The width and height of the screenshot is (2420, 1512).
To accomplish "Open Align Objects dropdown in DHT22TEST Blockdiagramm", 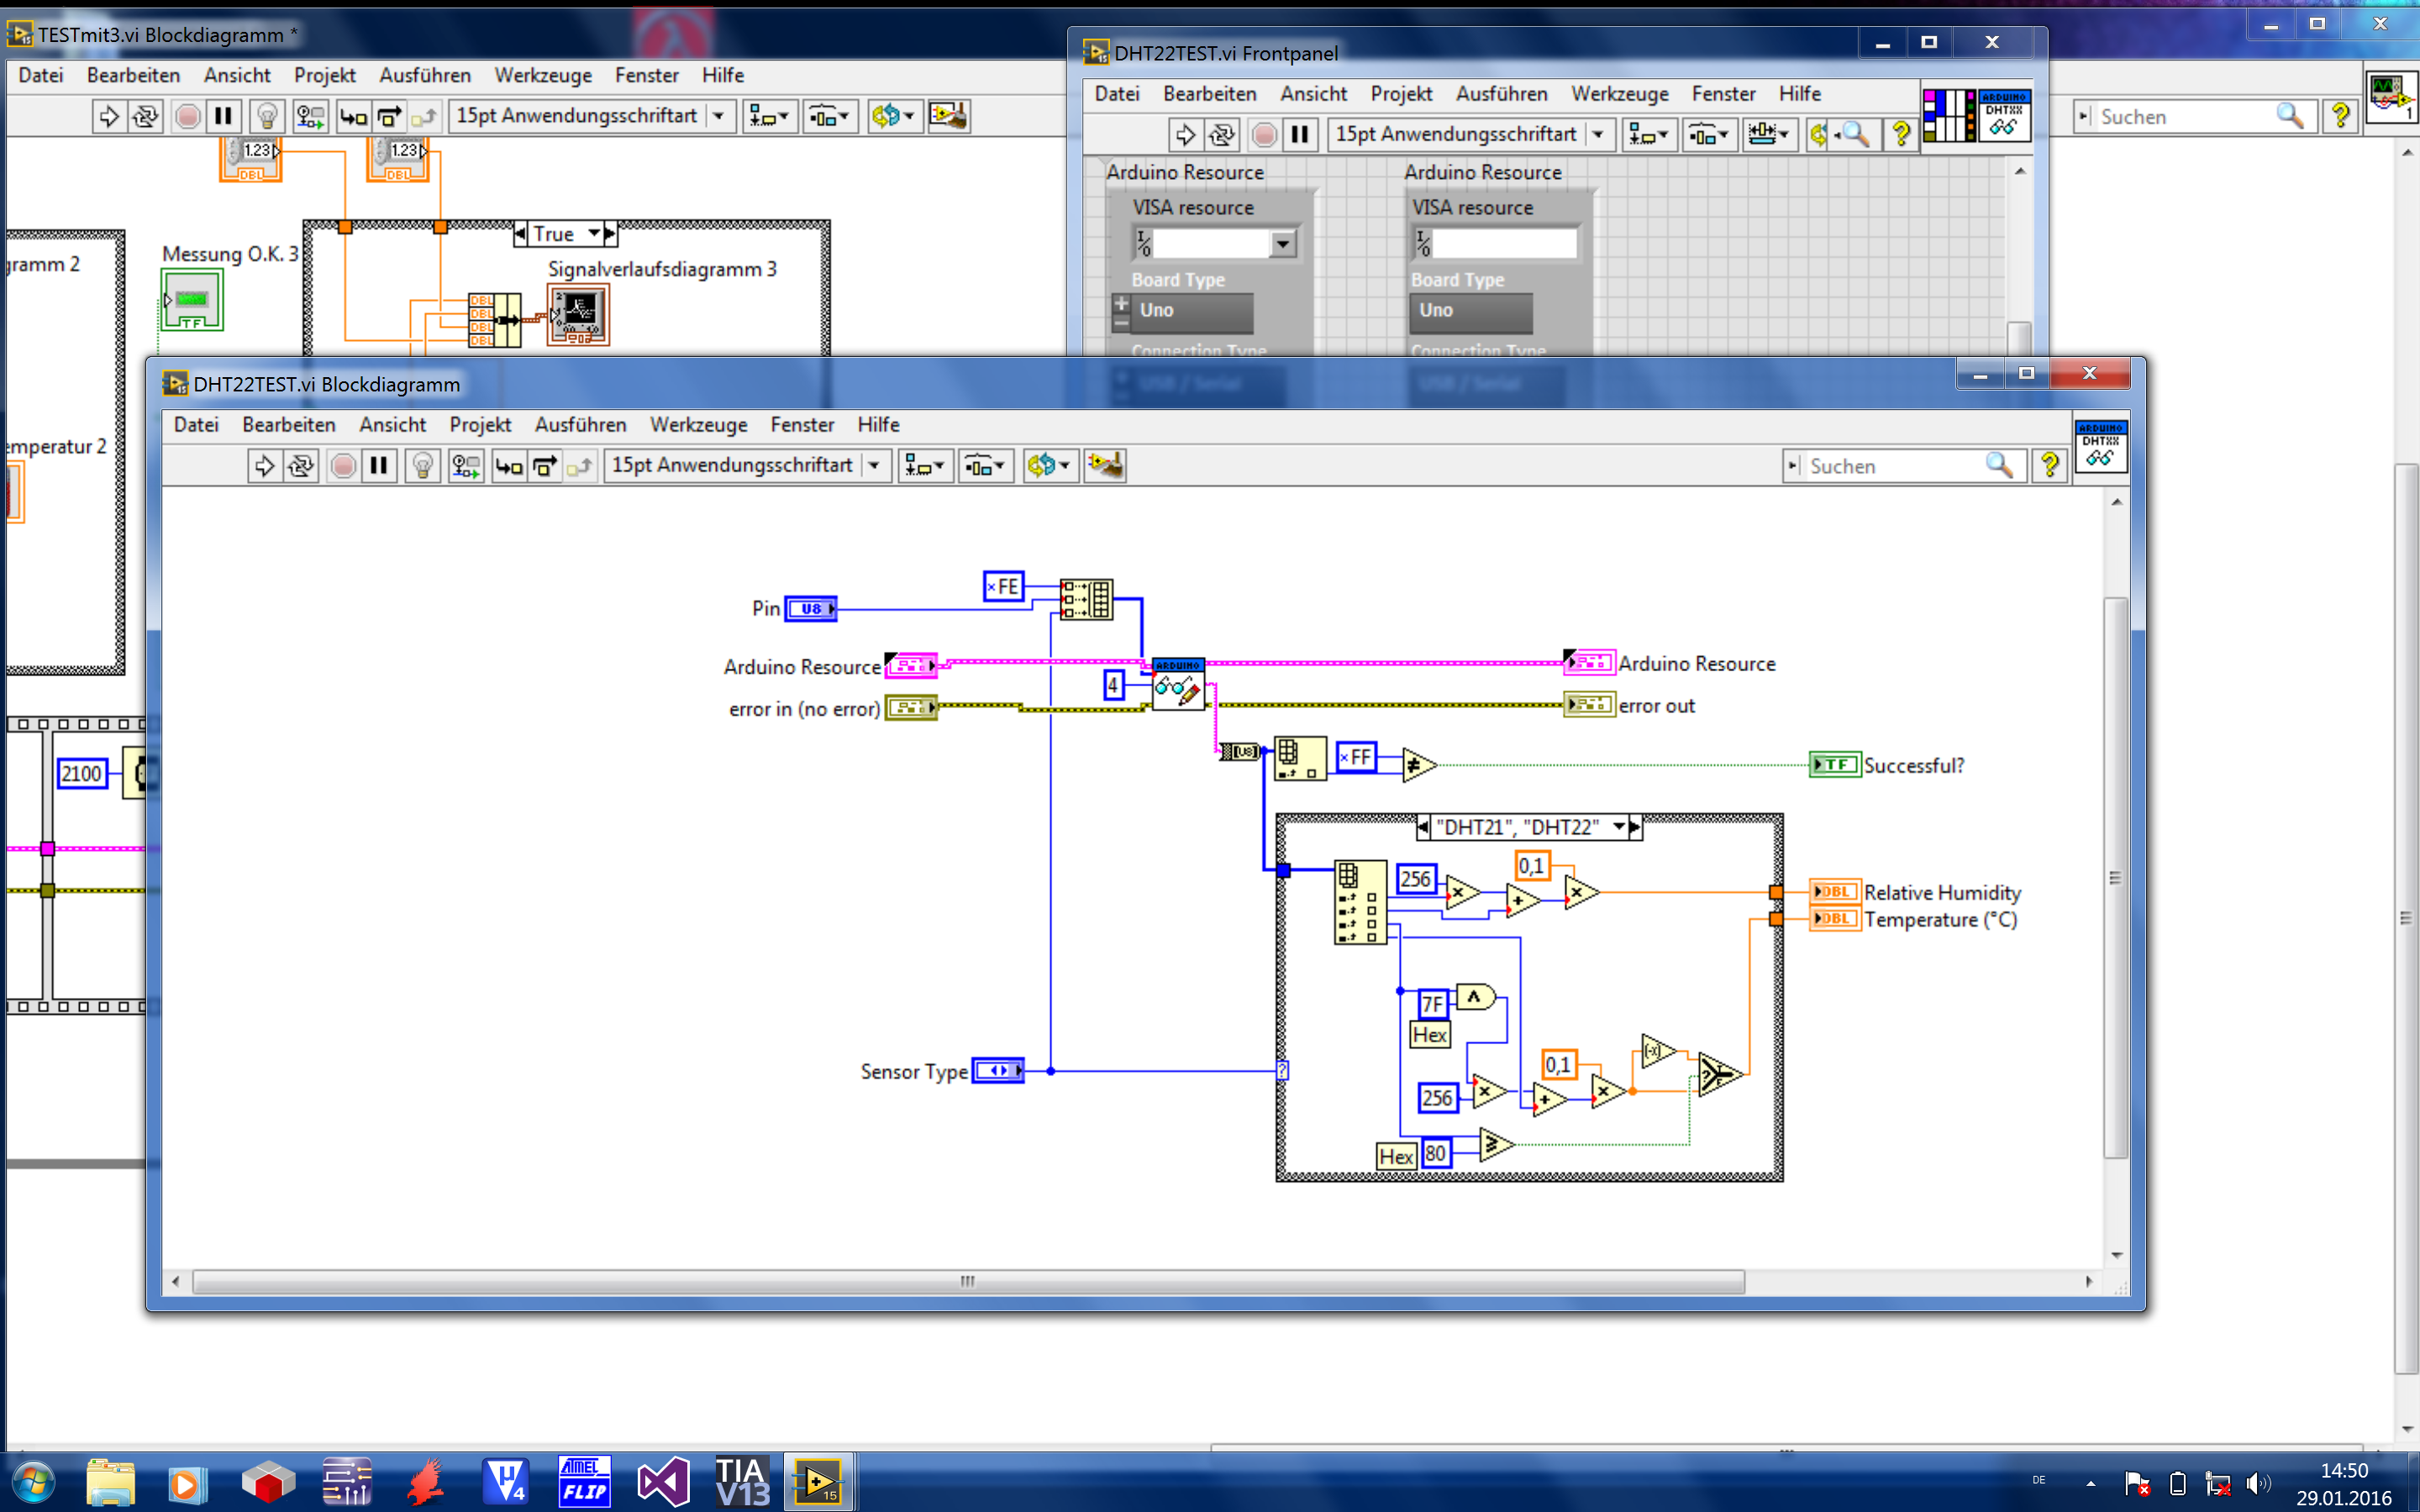I will pos(924,466).
